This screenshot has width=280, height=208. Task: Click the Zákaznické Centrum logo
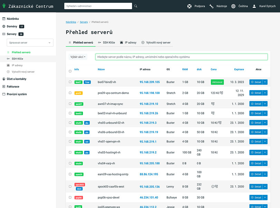click(28, 6)
